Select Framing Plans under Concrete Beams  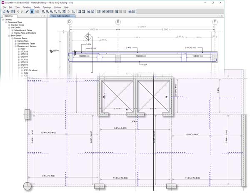[22, 41]
